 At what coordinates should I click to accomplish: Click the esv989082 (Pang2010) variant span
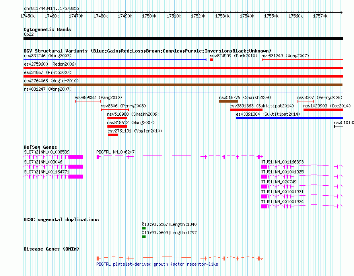click(88, 101)
